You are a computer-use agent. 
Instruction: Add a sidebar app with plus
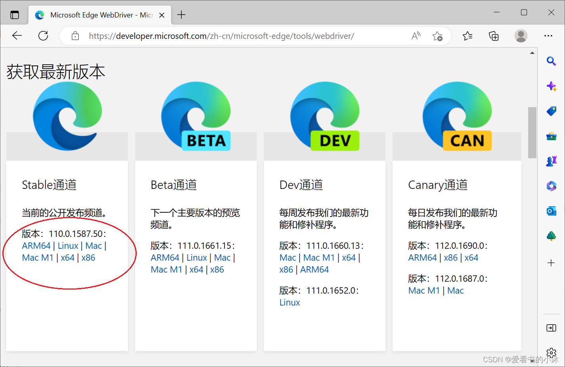coord(551,263)
